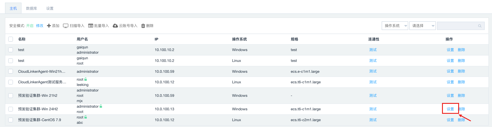Click 删除 for the first test row
492x127 pixels.
(x=461, y=50)
